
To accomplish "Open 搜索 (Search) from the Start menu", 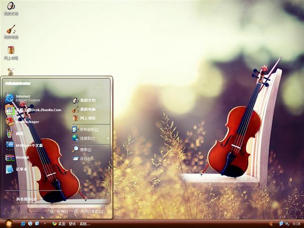I will (82, 150).
